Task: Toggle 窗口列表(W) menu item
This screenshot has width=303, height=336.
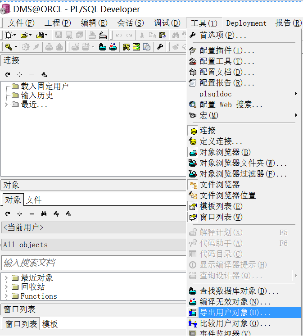Action: (x=244, y=217)
